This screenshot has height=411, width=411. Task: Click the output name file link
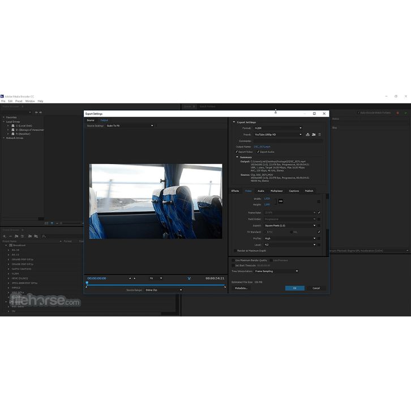click(x=262, y=147)
